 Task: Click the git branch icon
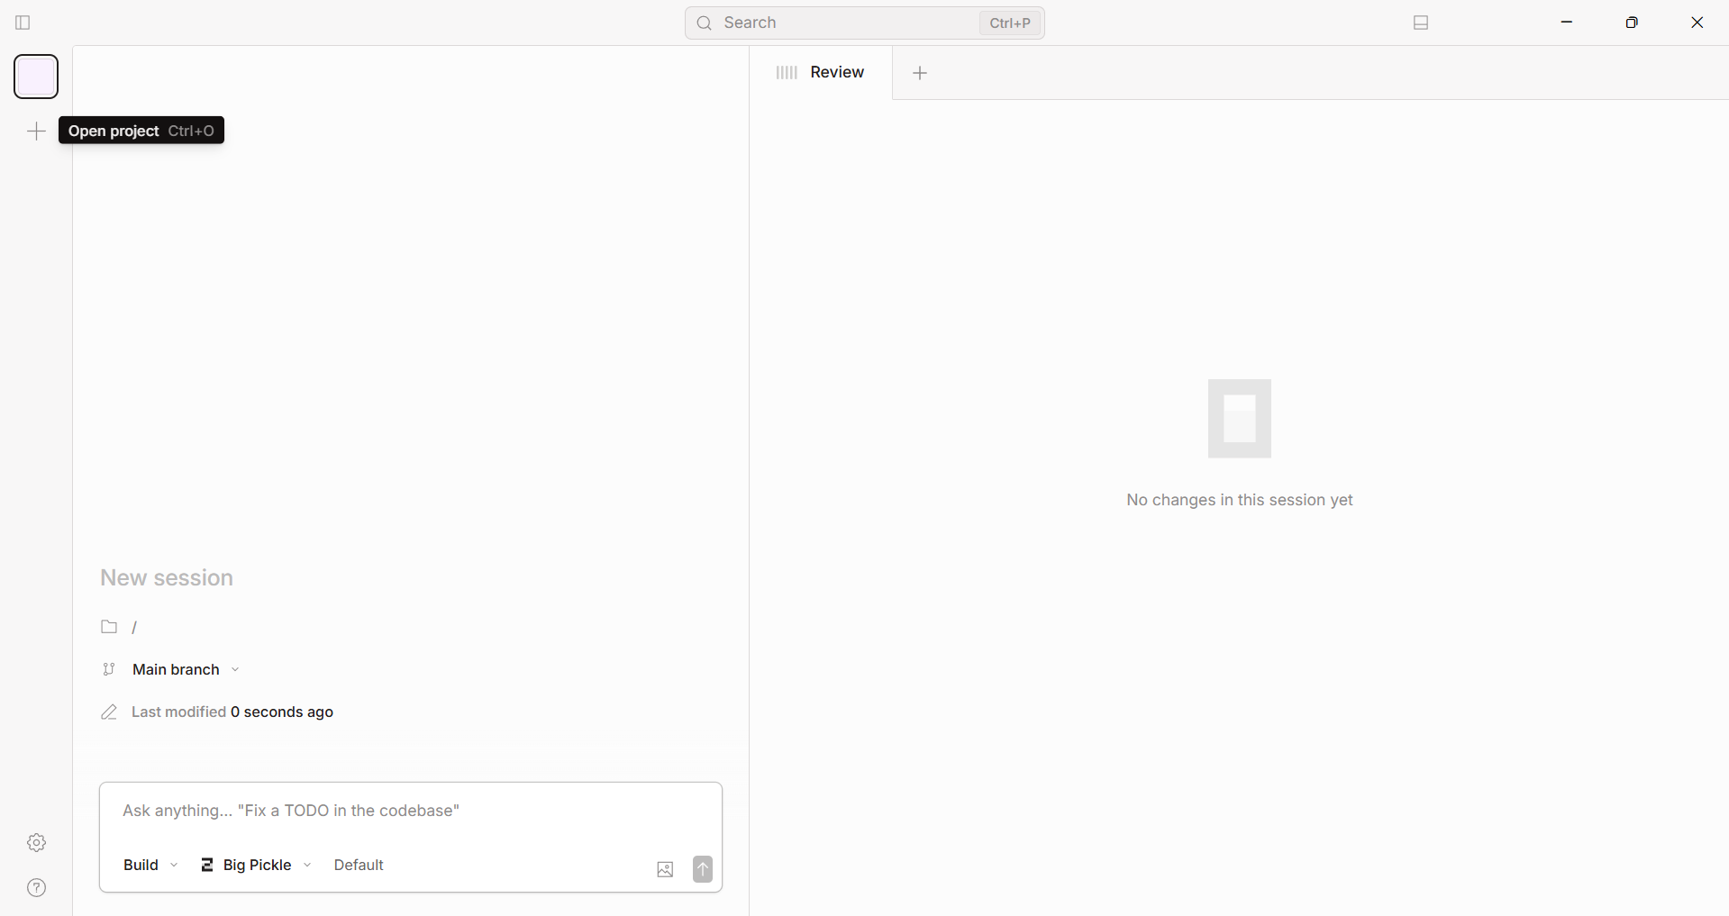pos(109,669)
